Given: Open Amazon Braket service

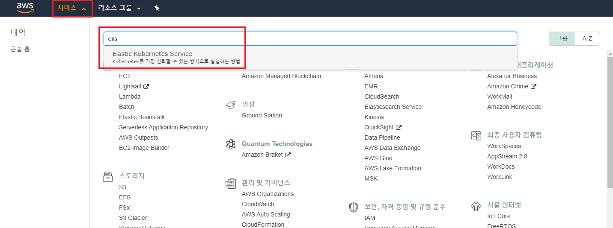Looking at the screenshot, I should (x=262, y=155).
